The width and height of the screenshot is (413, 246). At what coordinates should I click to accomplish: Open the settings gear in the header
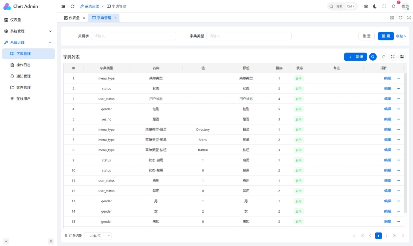[366, 6]
